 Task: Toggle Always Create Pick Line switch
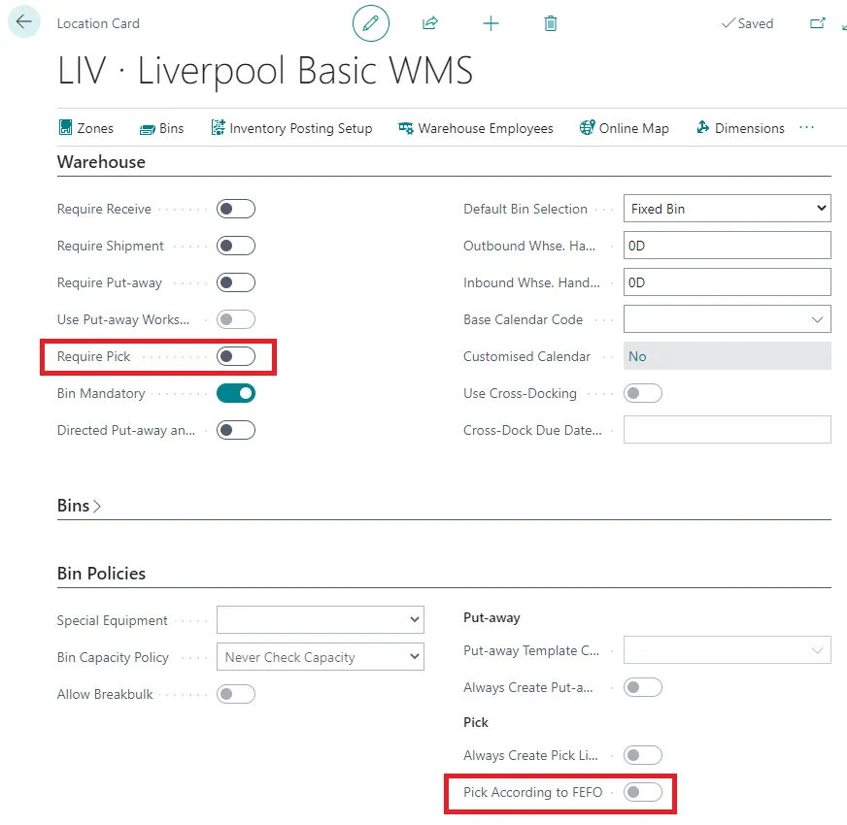click(643, 755)
